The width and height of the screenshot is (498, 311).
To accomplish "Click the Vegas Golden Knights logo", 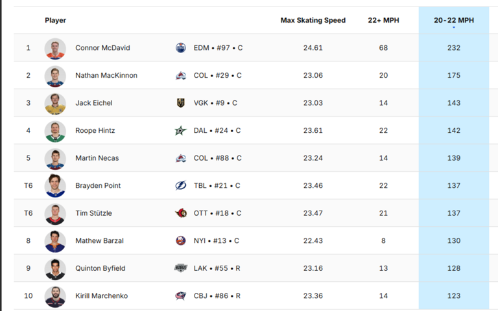I will (x=181, y=103).
